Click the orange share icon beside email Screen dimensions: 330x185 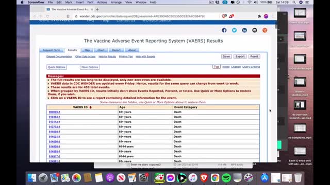coord(265,30)
